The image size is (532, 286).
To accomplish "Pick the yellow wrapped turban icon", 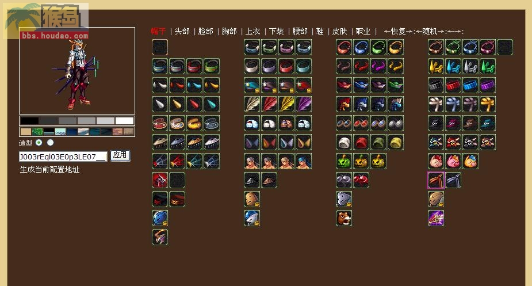I will coord(488,104).
